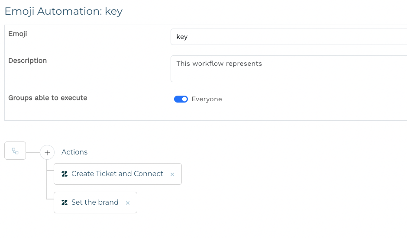
Task: Click Zendesk icon on Set the brand
Action: (x=65, y=203)
